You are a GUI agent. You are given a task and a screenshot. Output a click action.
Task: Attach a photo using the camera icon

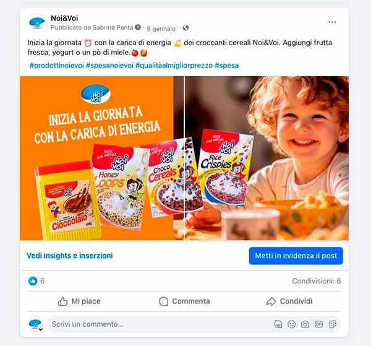tap(305, 324)
